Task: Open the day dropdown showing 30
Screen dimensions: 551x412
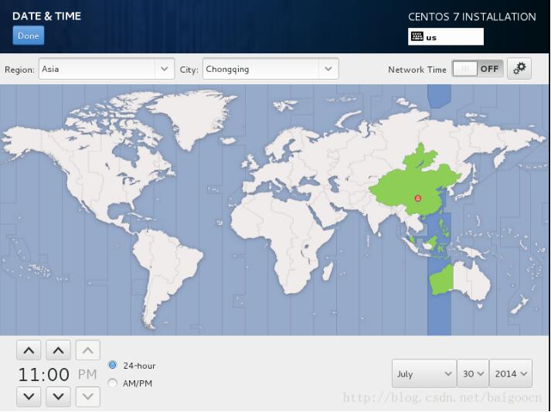Action: pos(473,373)
